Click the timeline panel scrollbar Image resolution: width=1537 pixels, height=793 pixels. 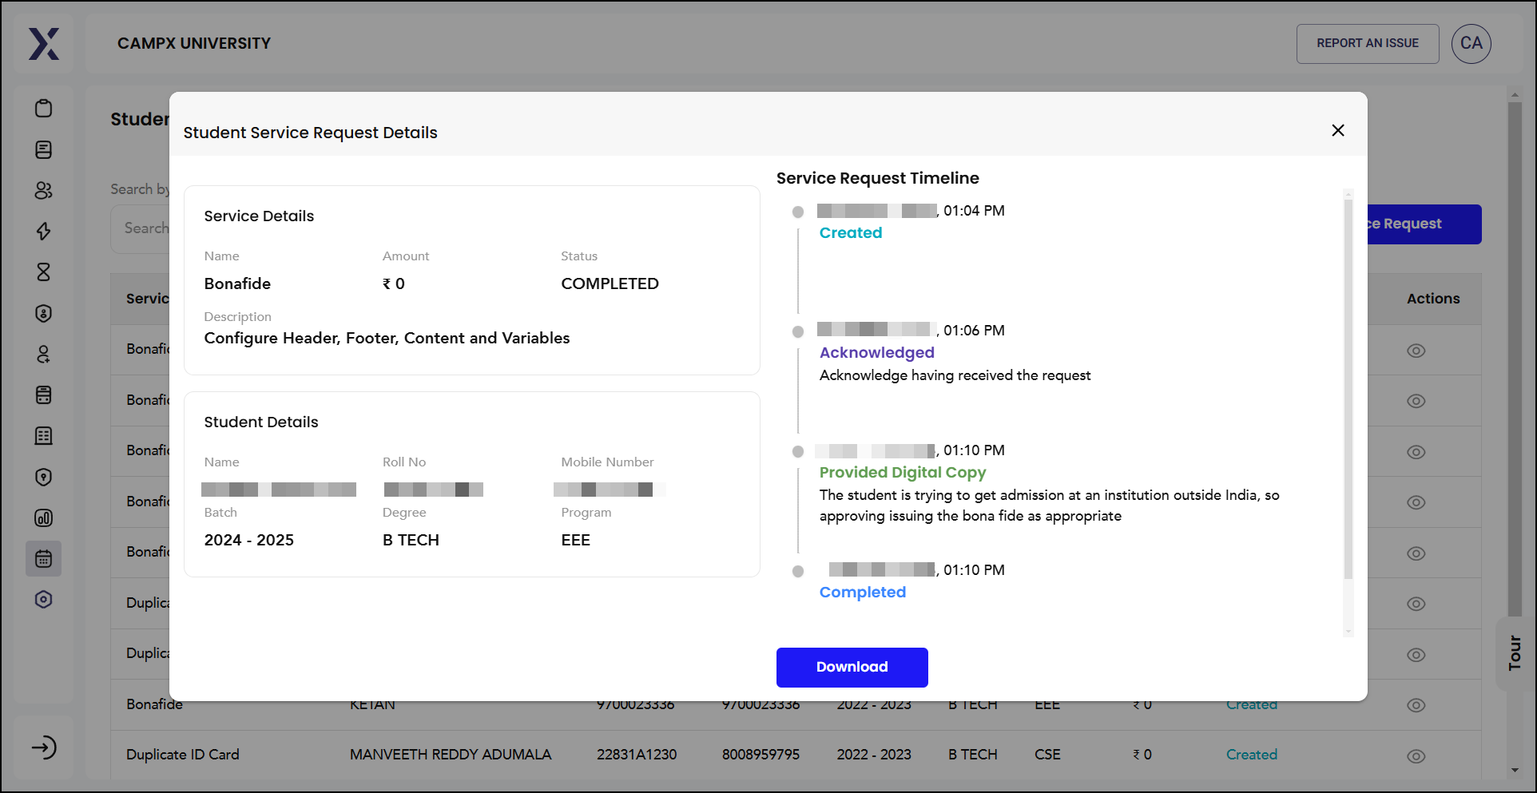tap(1348, 389)
